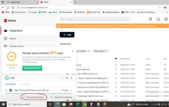
Task: Open the Date added filter dropdown
Action: 101,51
